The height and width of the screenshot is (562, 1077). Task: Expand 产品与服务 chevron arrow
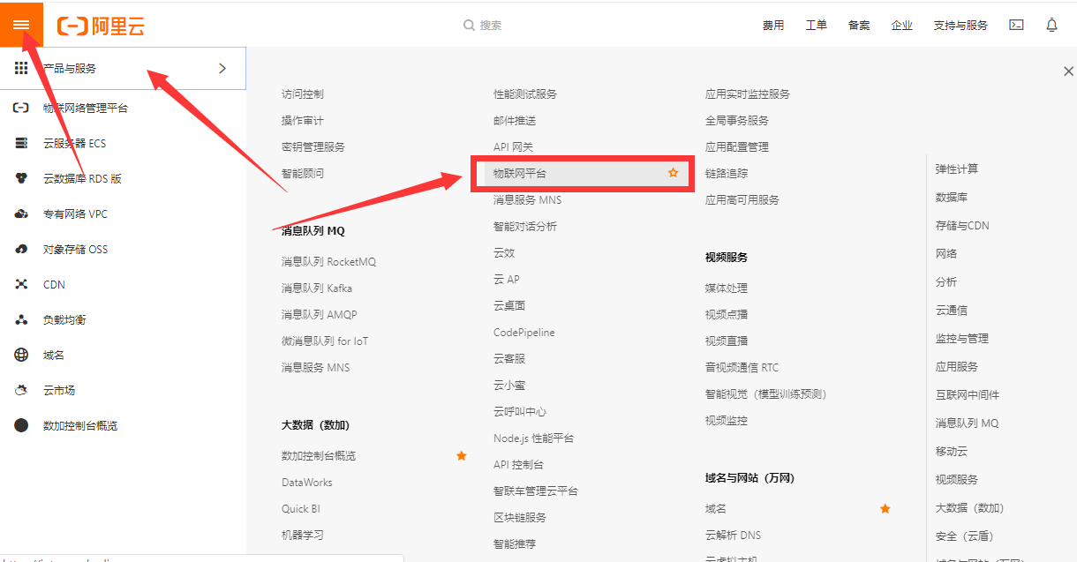coord(222,68)
